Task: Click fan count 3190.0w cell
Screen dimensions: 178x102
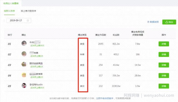Action: click(x=116, y=86)
